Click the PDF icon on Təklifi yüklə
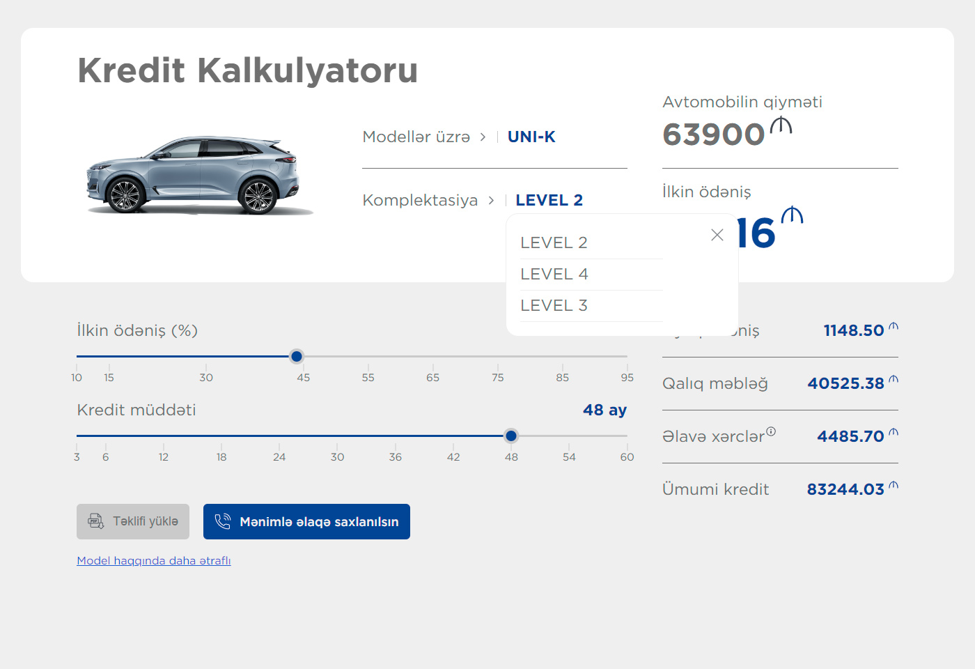This screenshot has width=975, height=669. click(x=95, y=521)
